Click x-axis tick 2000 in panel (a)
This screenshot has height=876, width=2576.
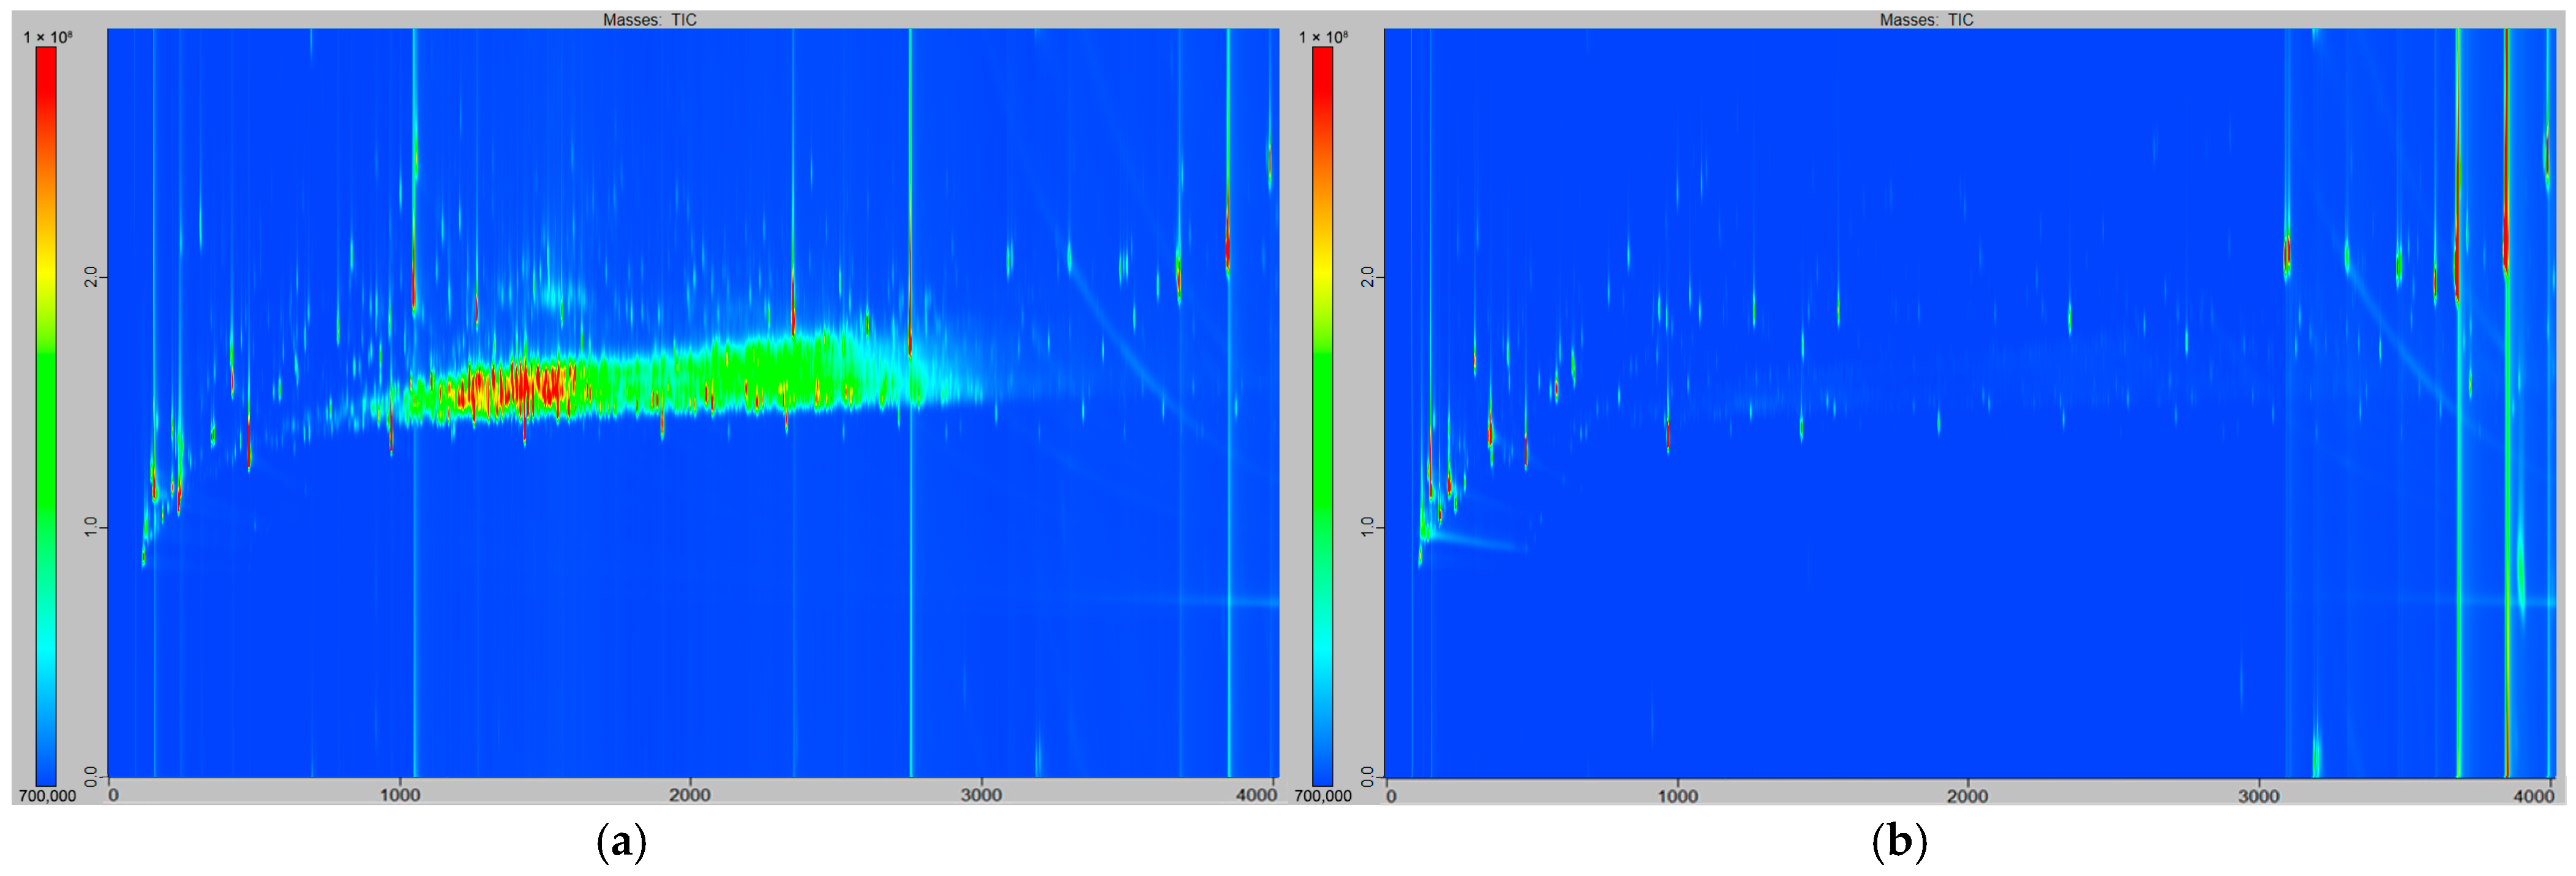(x=689, y=795)
